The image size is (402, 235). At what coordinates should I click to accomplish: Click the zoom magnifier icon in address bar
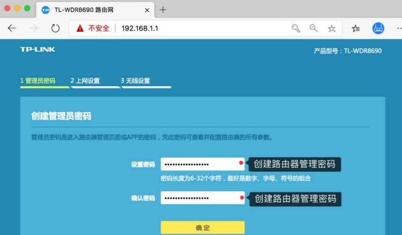click(x=313, y=28)
